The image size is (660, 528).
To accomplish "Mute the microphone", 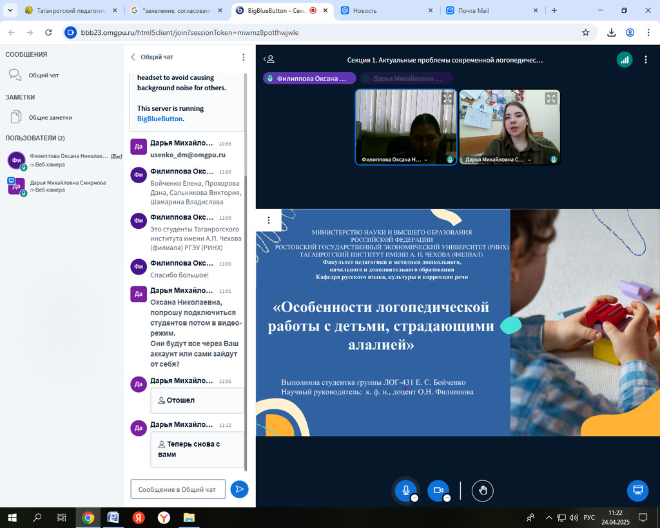I will (x=406, y=491).
